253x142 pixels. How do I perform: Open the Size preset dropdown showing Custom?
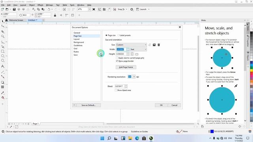tap(131, 45)
